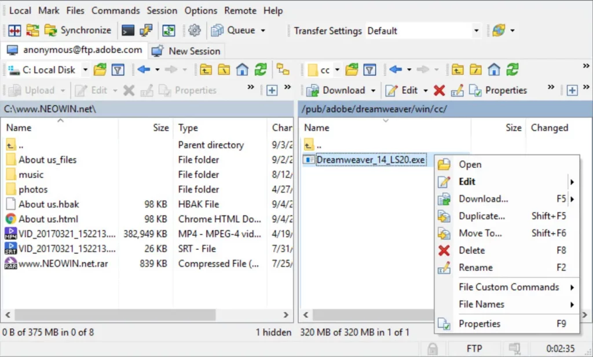593x357 pixels.
Task: Expand File Custom Commands submenu
Action: [507, 287]
